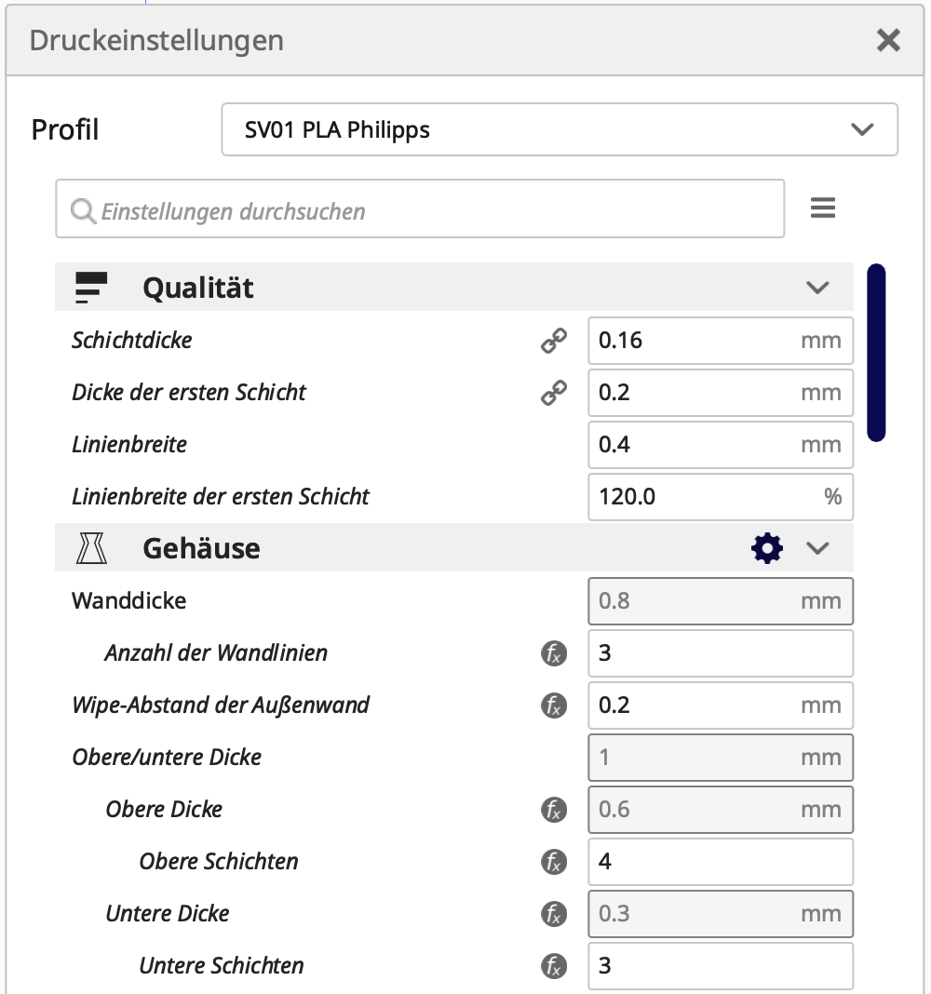Collapse the Qualität section chevron
931x994 pixels.
coord(817,288)
